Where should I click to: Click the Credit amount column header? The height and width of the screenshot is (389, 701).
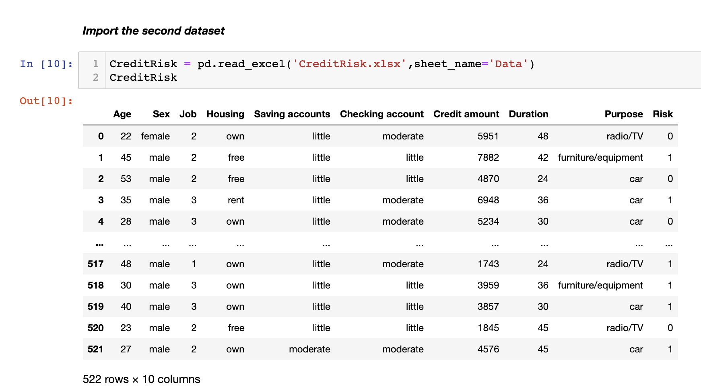(466, 114)
